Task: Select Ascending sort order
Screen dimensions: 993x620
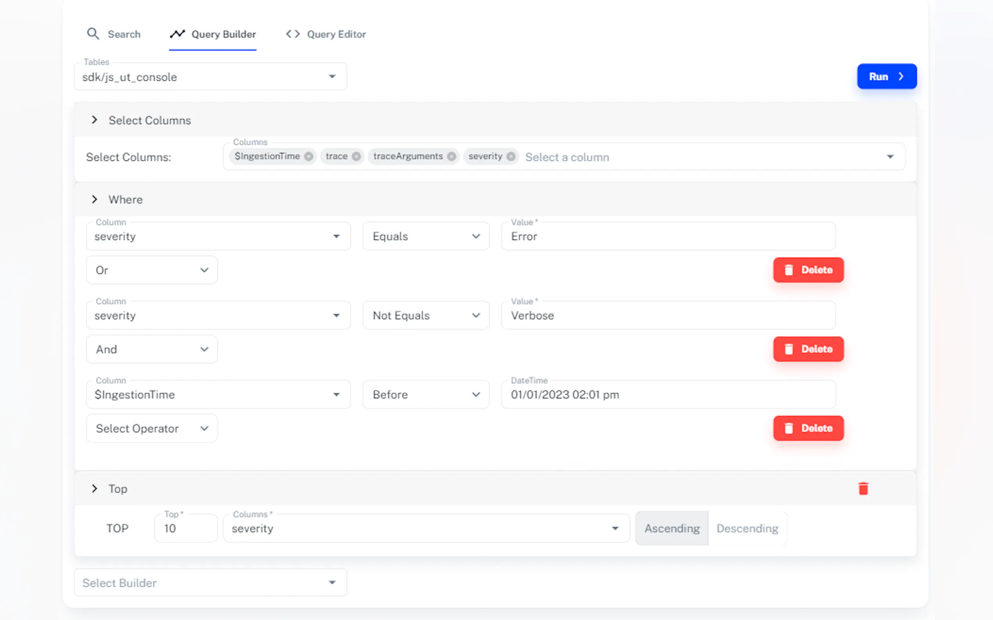Action: coord(672,528)
